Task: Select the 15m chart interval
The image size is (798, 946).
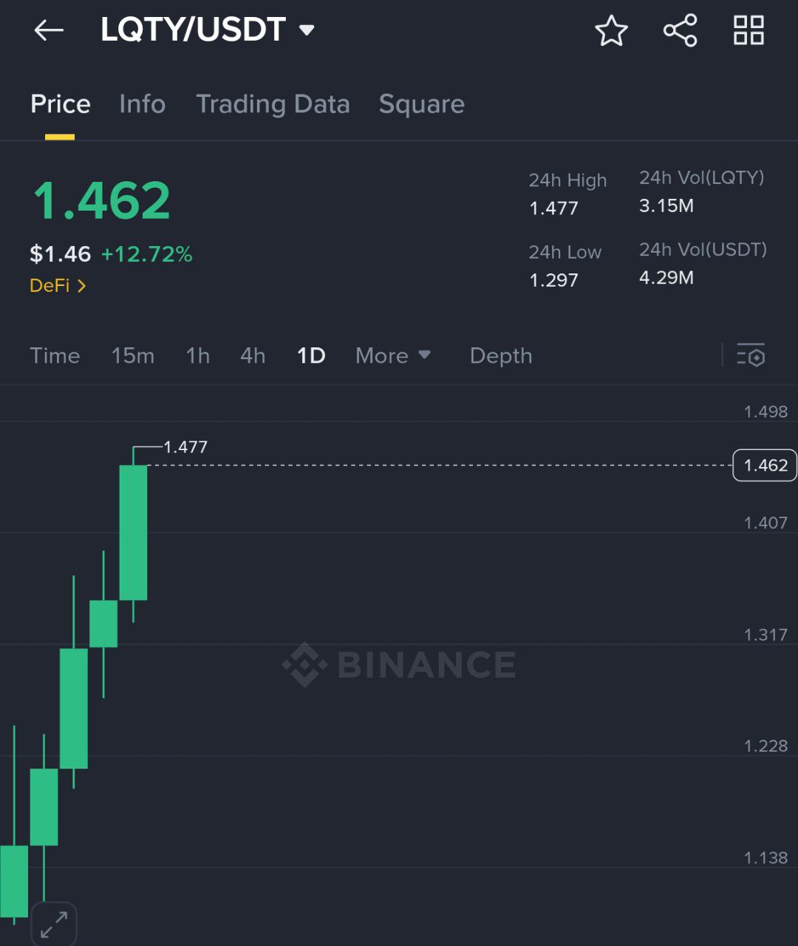Action: pos(132,355)
